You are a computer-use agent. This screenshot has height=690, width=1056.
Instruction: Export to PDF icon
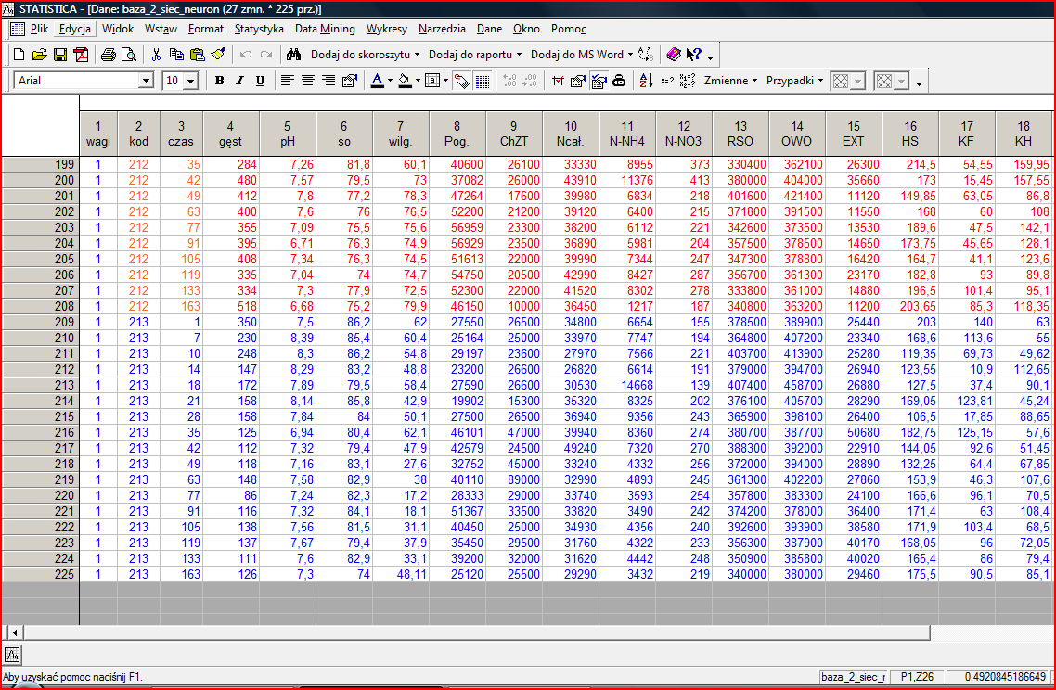click(82, 55)
